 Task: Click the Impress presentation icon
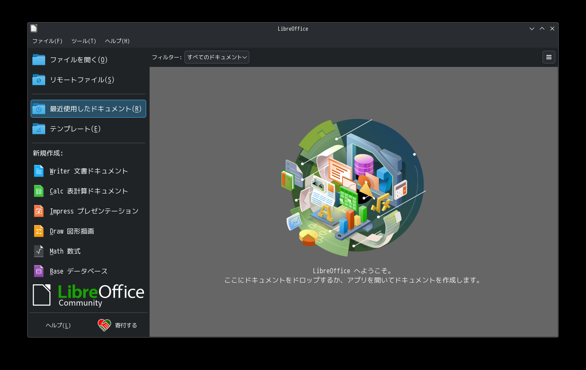[x=39, y=211]
